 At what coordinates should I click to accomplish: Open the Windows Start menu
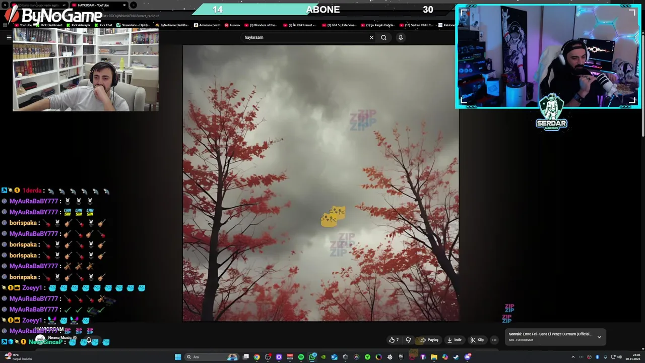point(178,357)
